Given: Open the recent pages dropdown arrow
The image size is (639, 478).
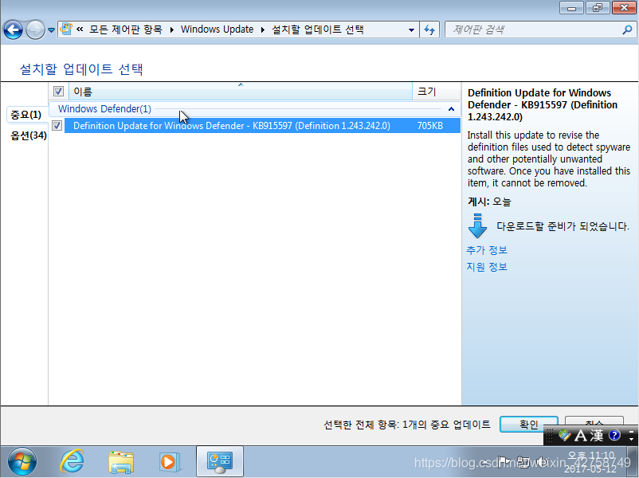Looking at the screenshot, I should point(51,30).
